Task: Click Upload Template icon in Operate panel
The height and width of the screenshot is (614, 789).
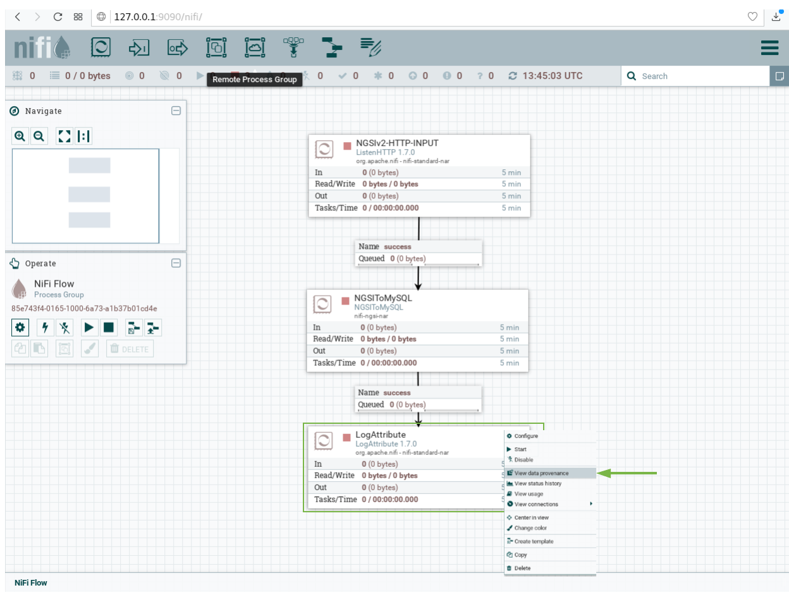Action: (x=153, y=327)
